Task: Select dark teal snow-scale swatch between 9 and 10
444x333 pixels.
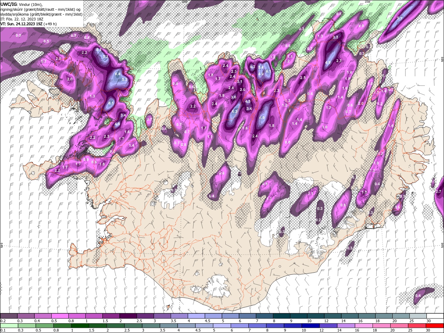Action: tap(298, 316)
